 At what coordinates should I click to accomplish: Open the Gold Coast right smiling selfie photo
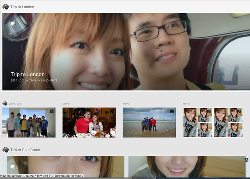(187, 166)
